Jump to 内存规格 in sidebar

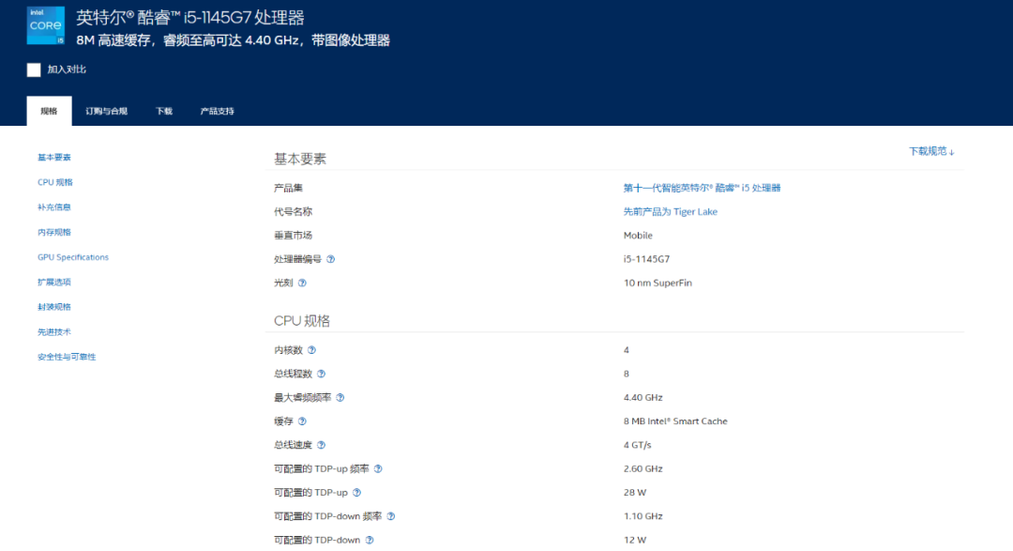click(54, 232)
